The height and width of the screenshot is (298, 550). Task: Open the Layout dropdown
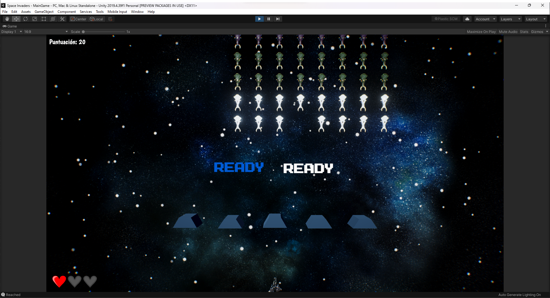click(x=536, y=19)
